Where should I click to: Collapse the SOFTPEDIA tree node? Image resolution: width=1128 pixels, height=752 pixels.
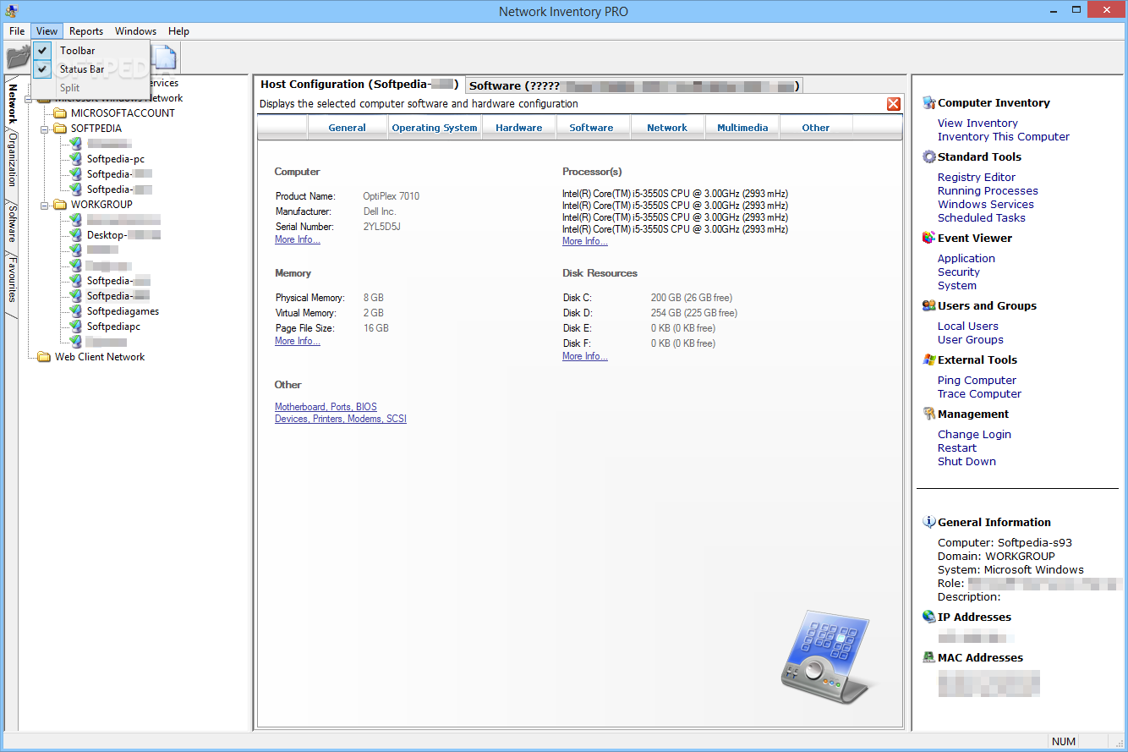click(x=44, y=129)
